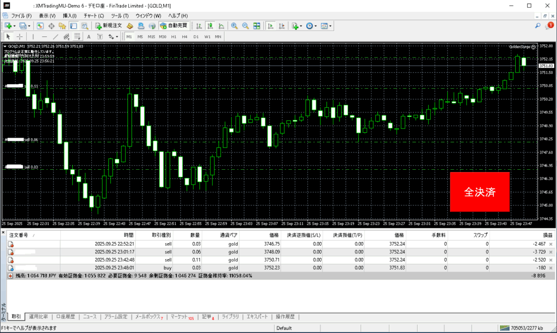Open the new chart dropdown arrow
Screen dimensions: 557x333
click(15, 26)
